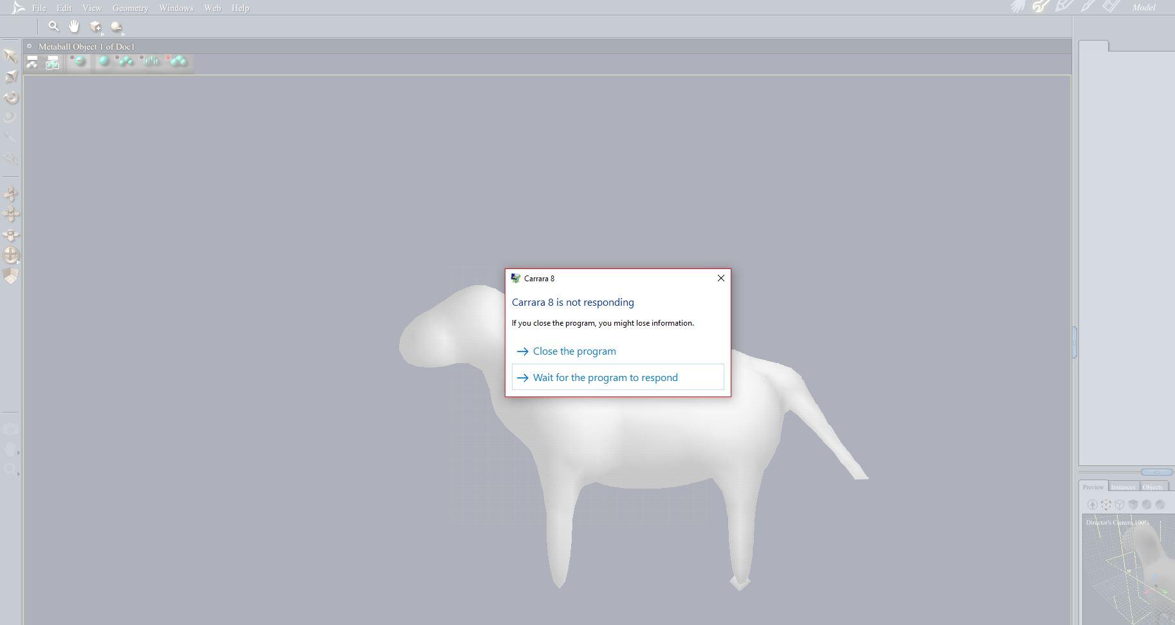The image size is (1175, 625).
Task: Select the arrow Move/Selection tool
Action: 10,56
